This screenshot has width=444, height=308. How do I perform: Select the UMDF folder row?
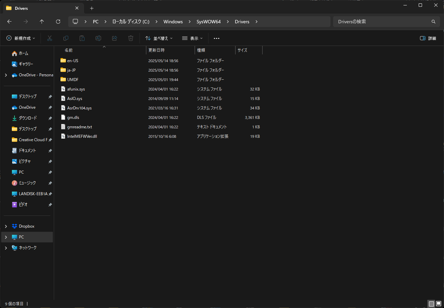pyautogui.click(x=101, y=79)
